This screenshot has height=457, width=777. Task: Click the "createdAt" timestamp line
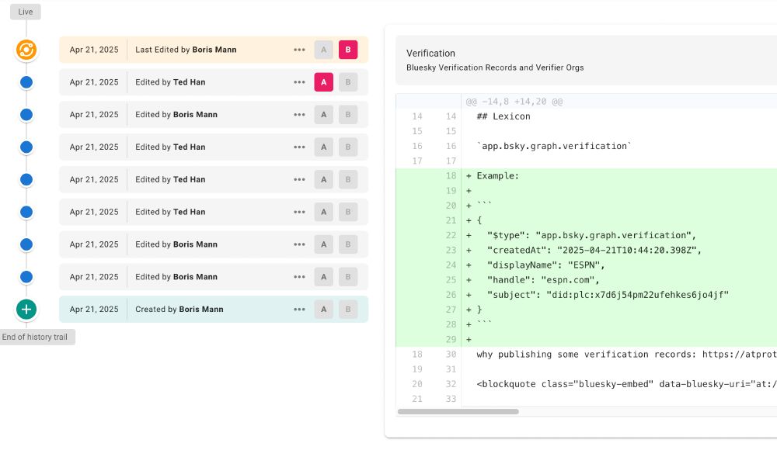click(594, 251)
